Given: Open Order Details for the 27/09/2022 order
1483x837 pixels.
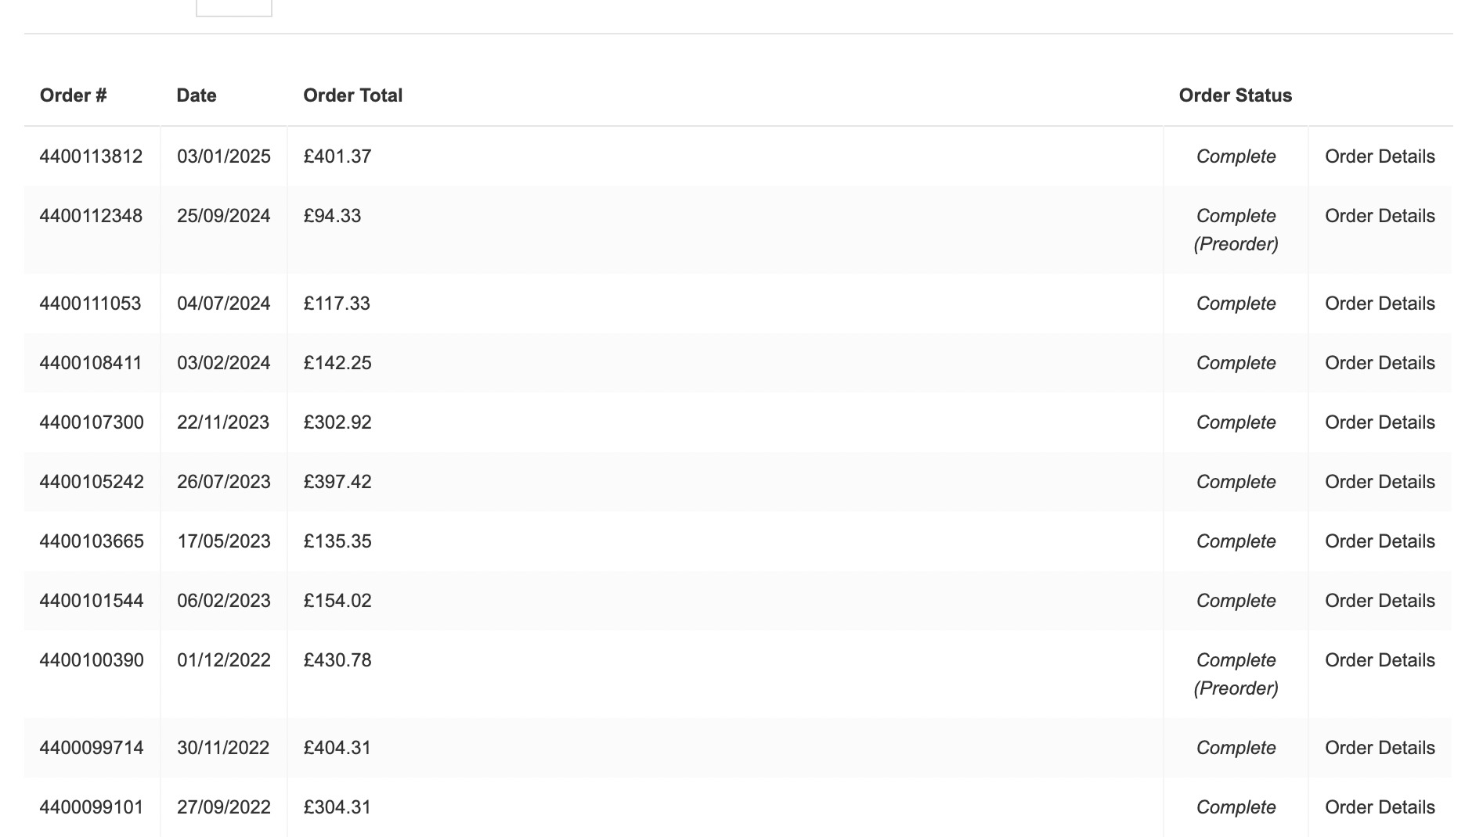Looking at the screenshot, I should (x=1379, y=807).
